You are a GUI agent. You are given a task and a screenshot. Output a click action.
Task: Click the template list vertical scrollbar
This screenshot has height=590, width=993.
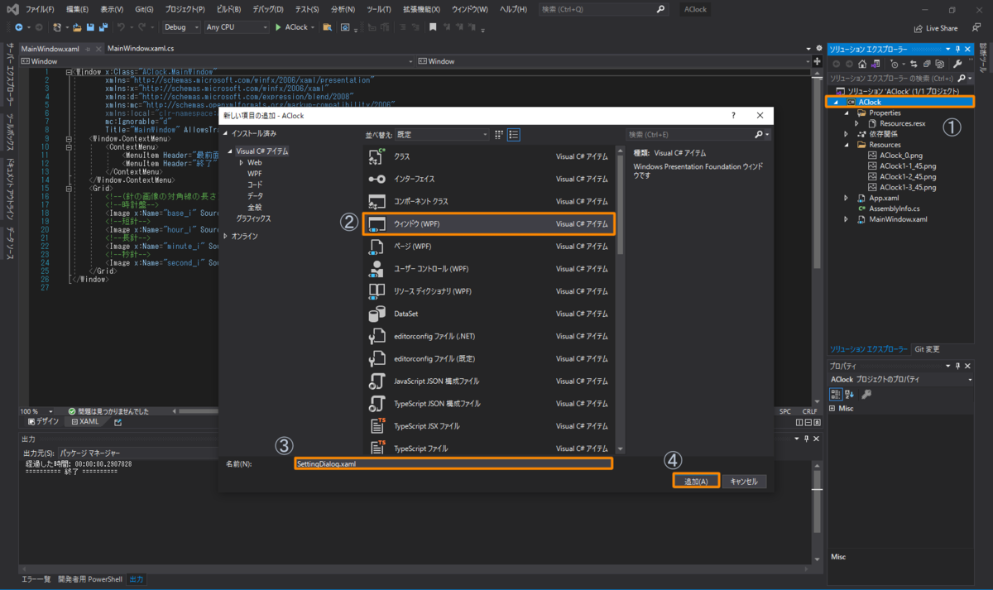click(x=619, y=300)
